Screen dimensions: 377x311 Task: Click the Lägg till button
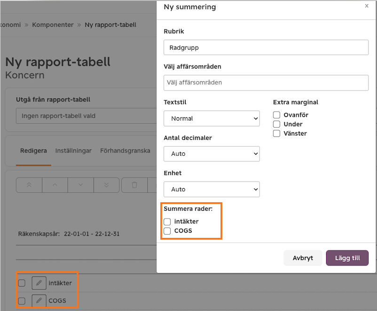click(347, 258)
